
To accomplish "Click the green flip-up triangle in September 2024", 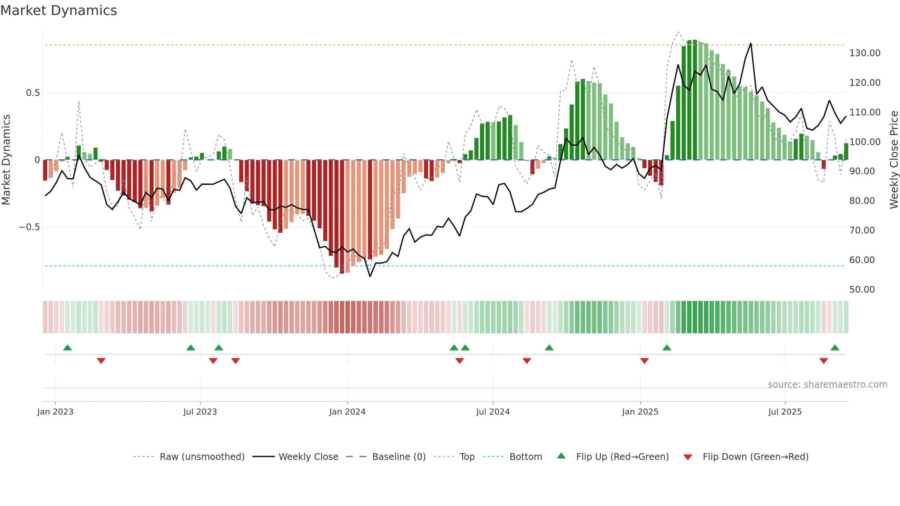I will [549, 348].
